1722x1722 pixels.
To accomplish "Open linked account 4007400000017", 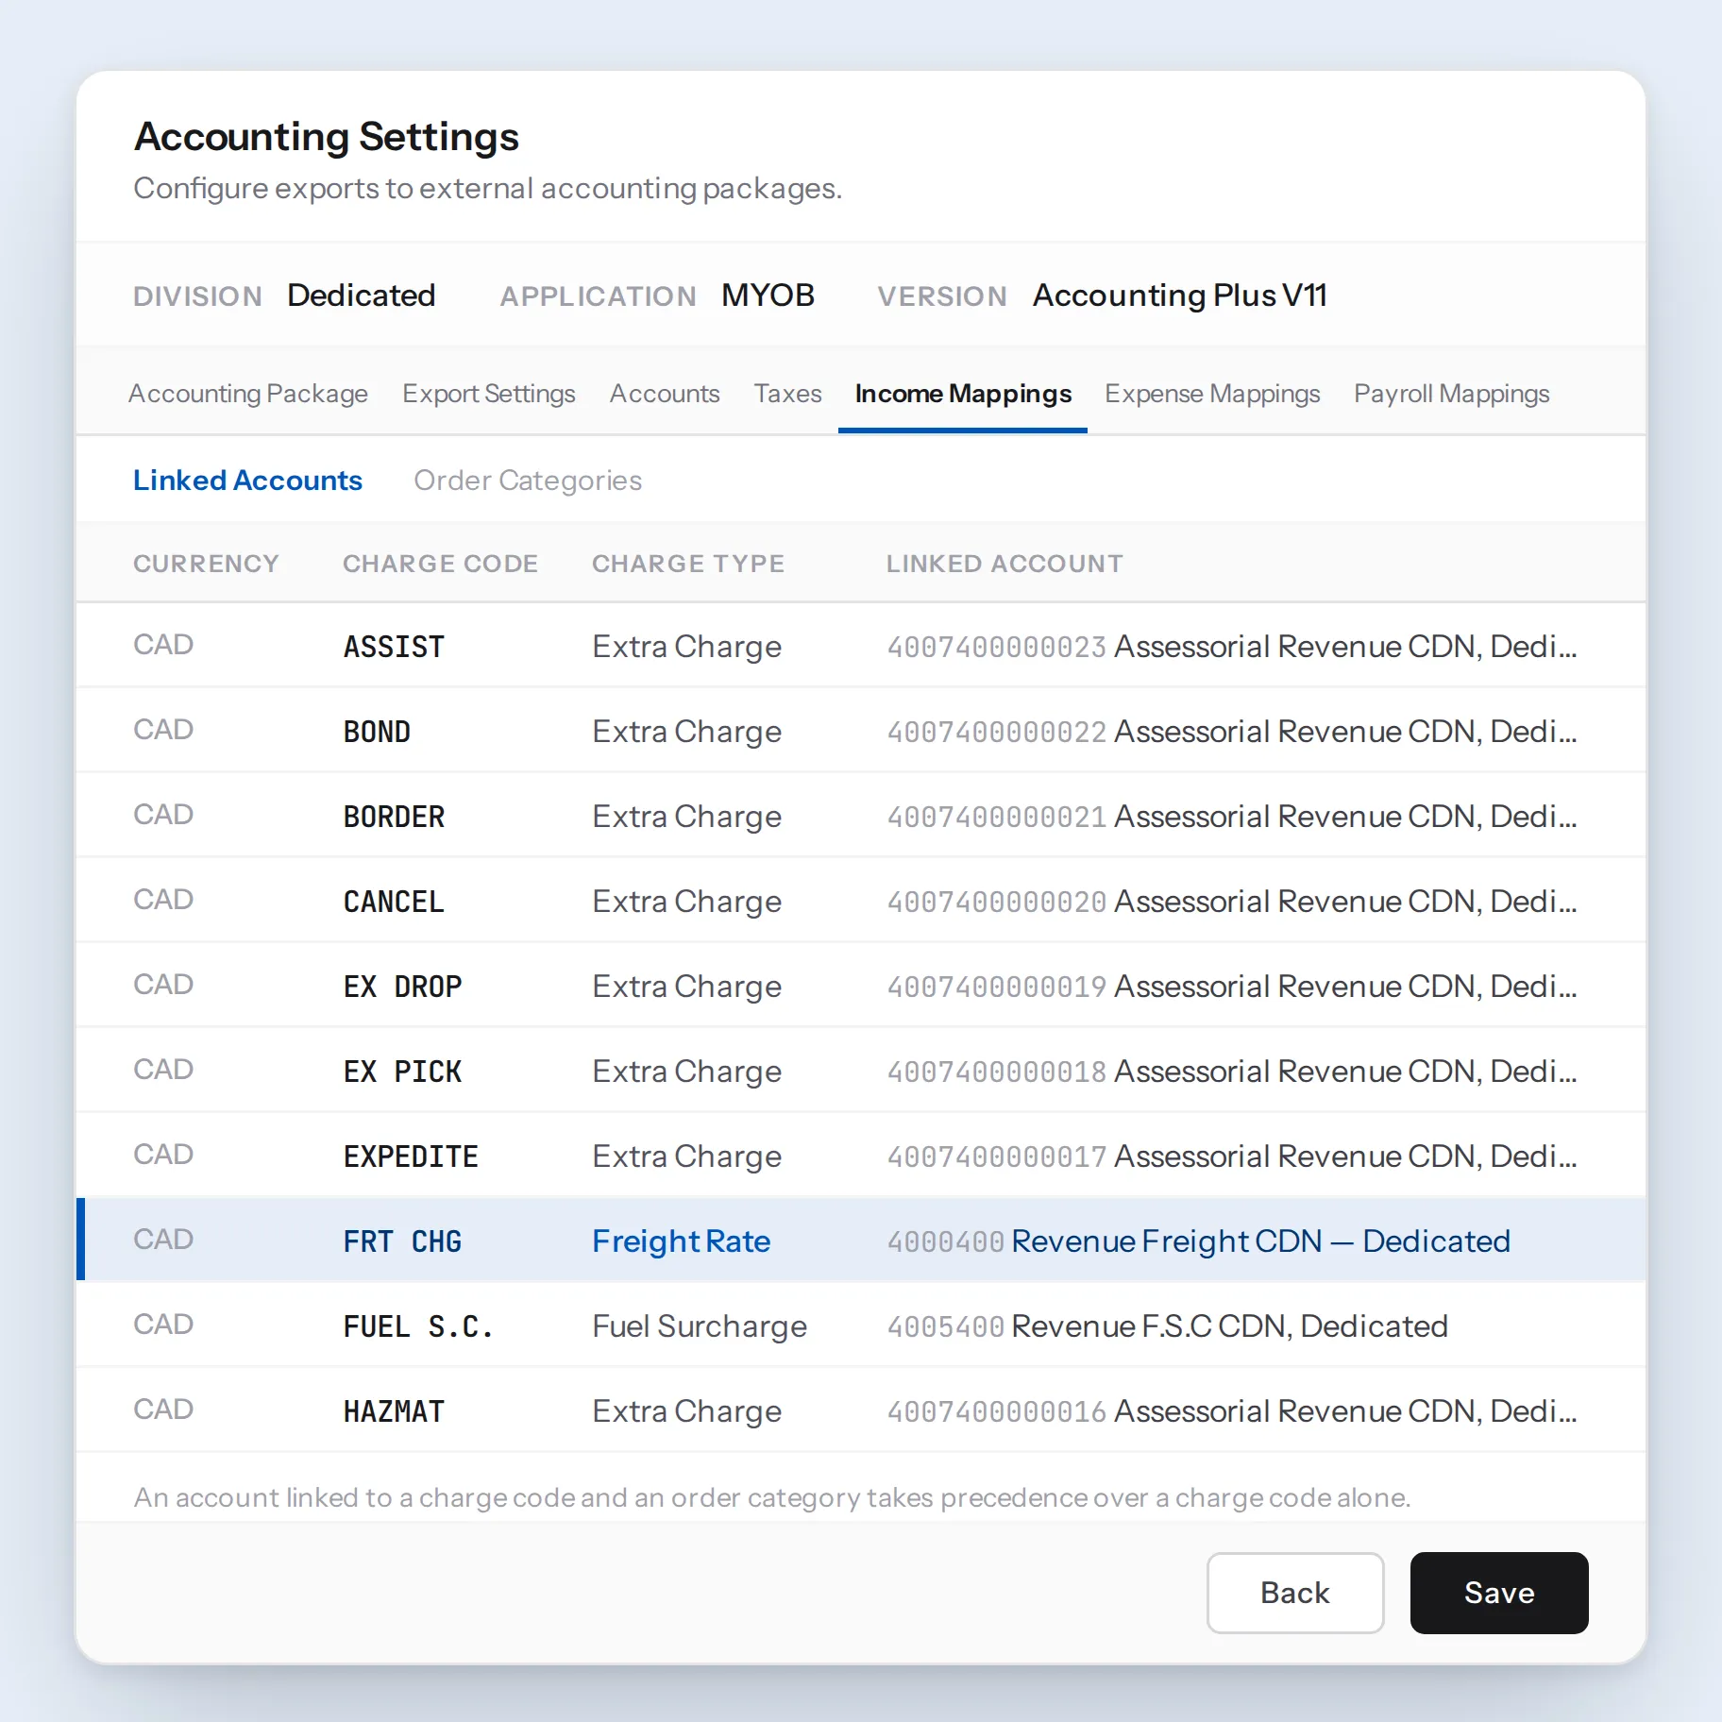I will pos(1232,1156).
